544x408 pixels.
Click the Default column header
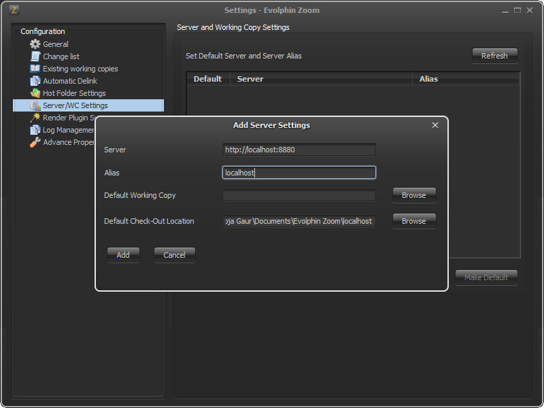(x=208, y=79)
